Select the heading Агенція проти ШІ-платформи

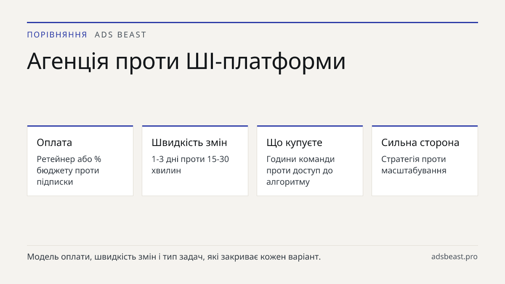(186, 61)
